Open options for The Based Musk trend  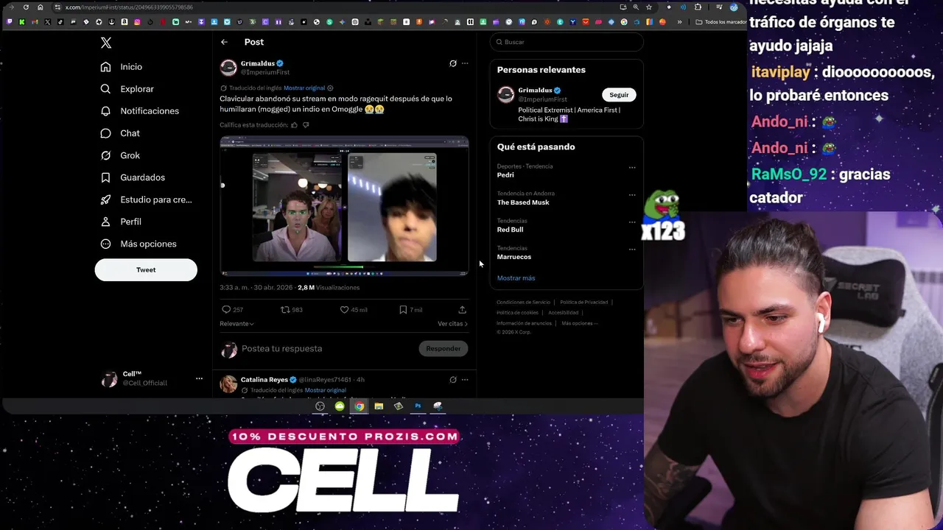pos(632,195)
